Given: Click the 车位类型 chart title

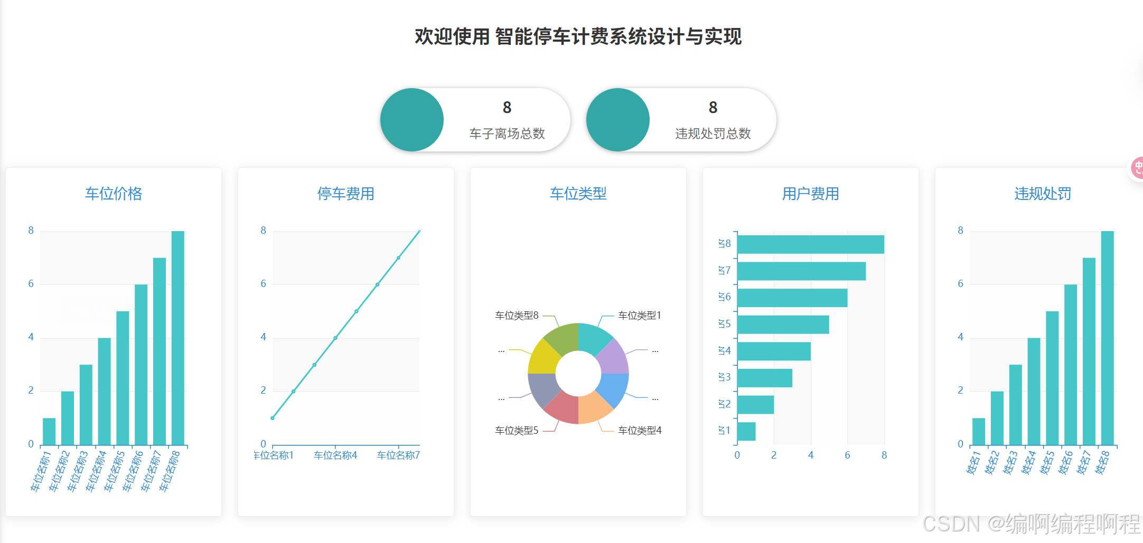Looking at the screenshot, I should click(578, 194).
